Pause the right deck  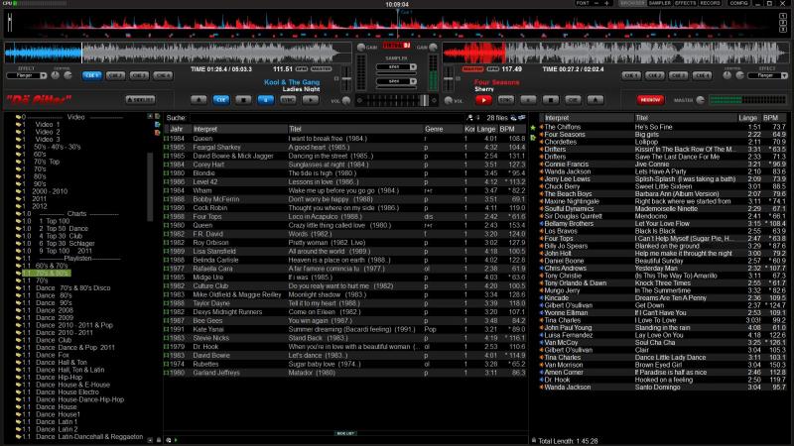coord(528,100)
